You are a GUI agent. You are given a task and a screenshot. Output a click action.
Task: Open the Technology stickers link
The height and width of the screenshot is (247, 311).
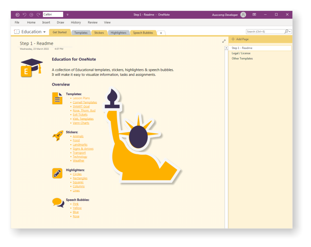pyautogui.click(x=80, y=156)
